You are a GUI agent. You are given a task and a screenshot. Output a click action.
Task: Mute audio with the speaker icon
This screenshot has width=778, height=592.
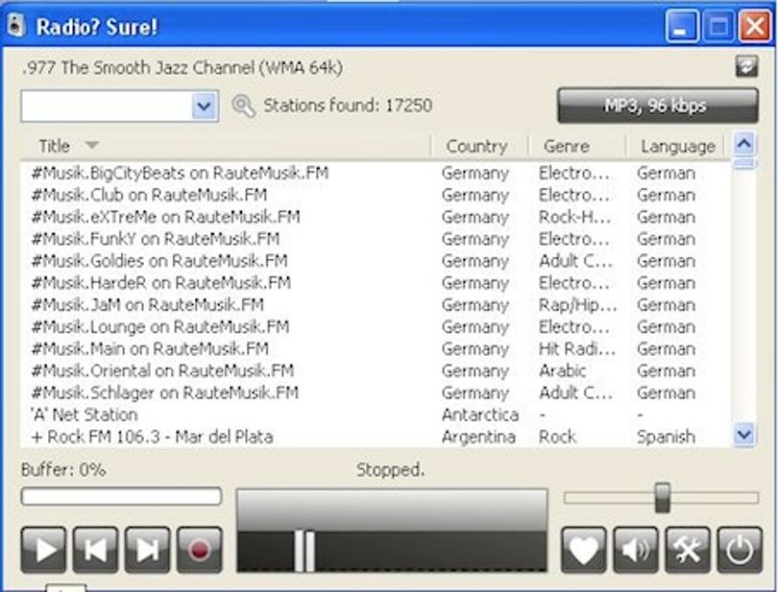[x=636, y=550]
